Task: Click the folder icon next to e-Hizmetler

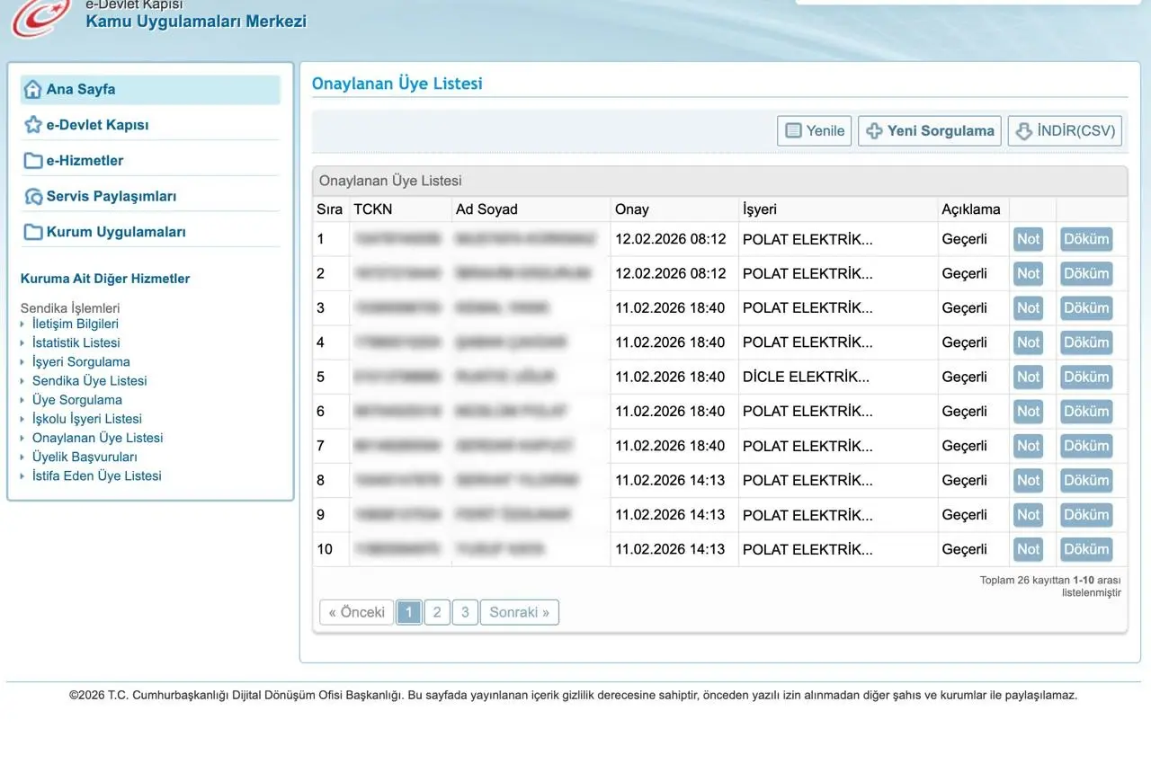Action: tap(33, 161)
